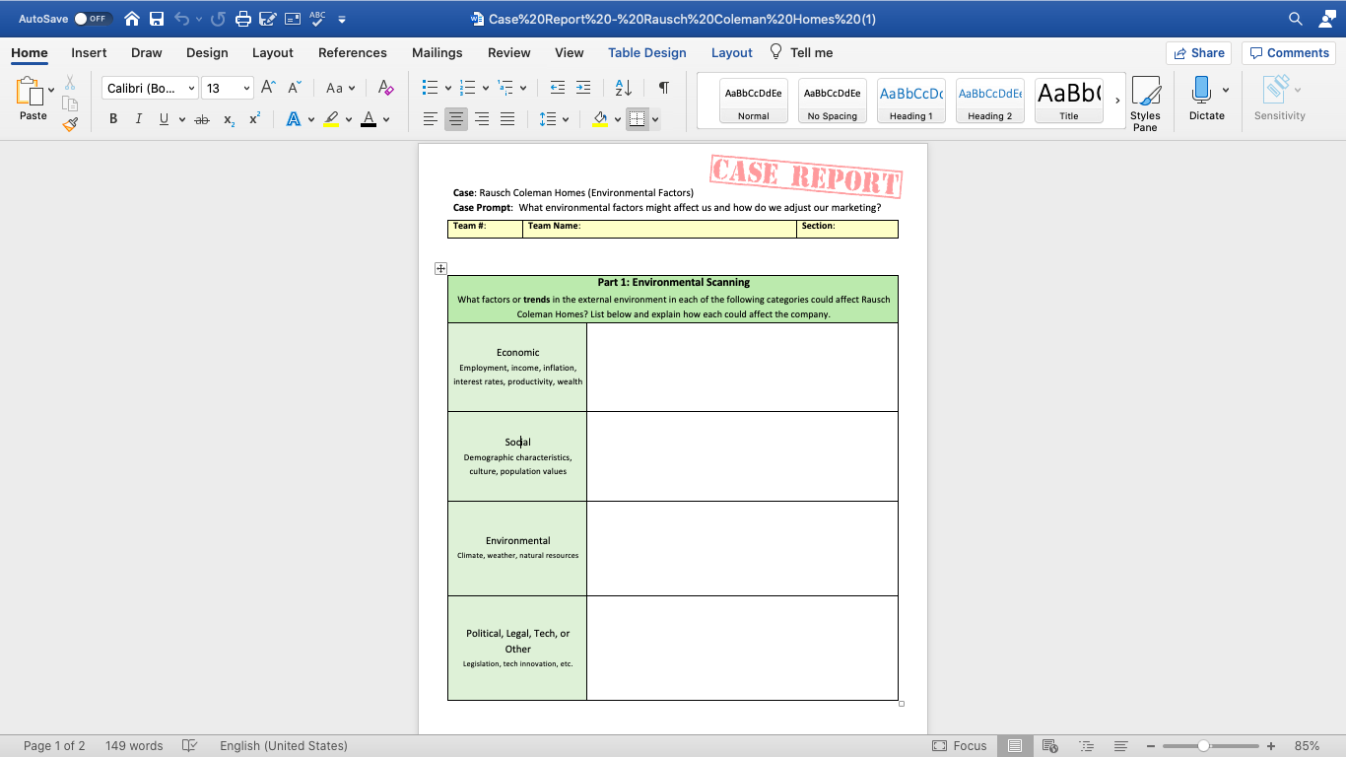Toggle AutoSave switch on
Viewport: 1346px width, 757px height.
(94, 19)
